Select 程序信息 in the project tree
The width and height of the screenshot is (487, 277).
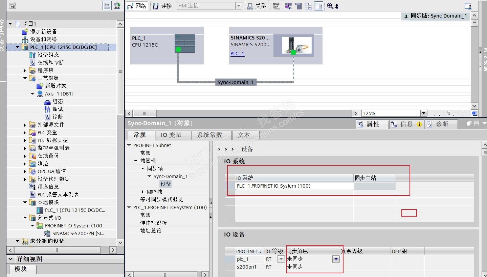point(48,187)
